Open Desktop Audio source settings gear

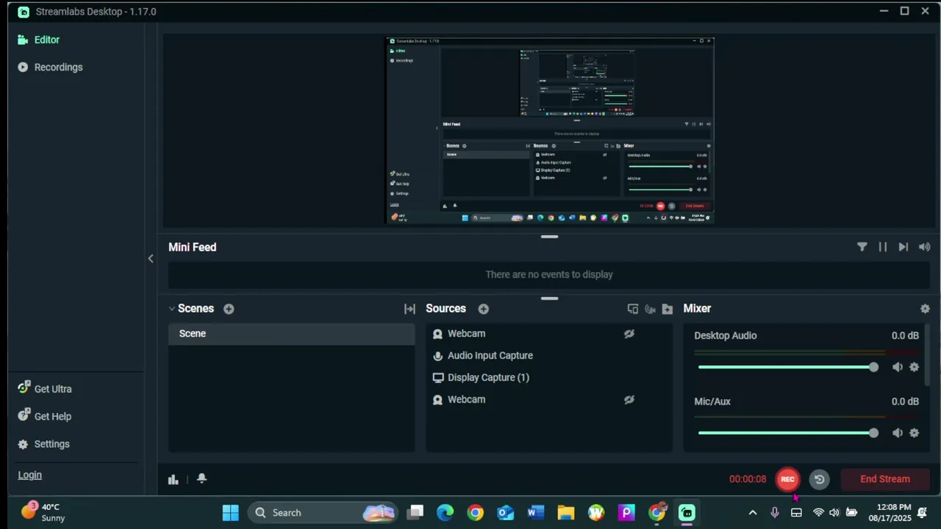click(914, 367)
